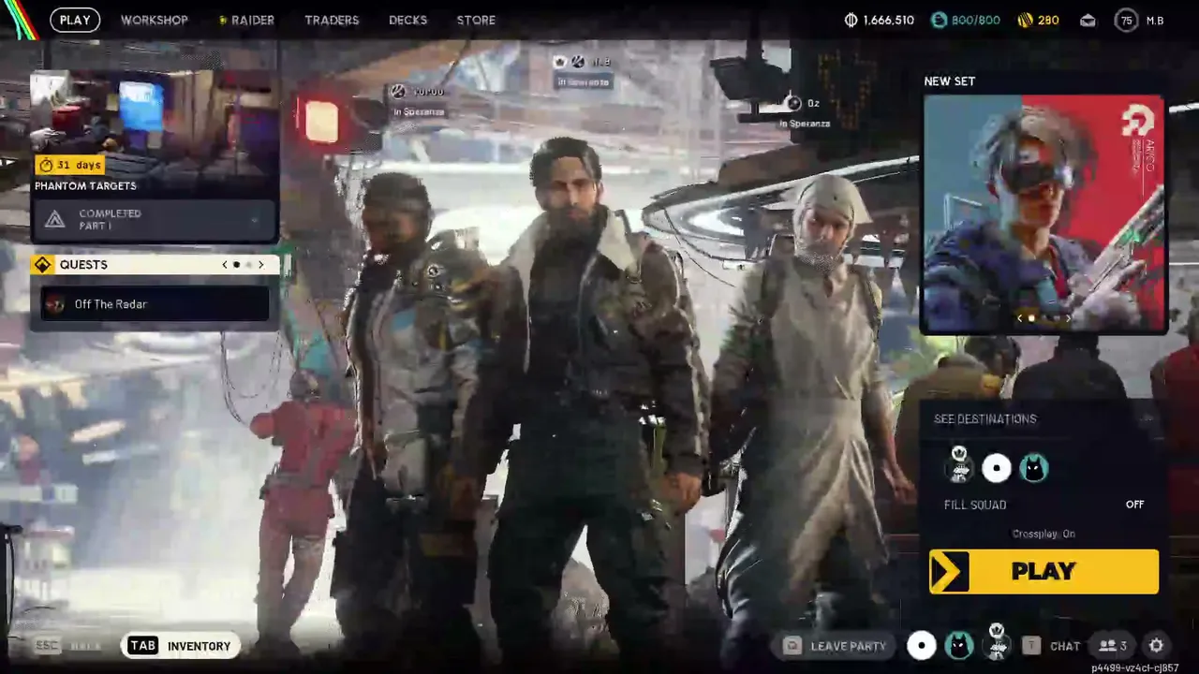The width and height of the screenshot is (1199, 674).
Task: Click the NEW SET heading
Action: [x=950, y=81]
